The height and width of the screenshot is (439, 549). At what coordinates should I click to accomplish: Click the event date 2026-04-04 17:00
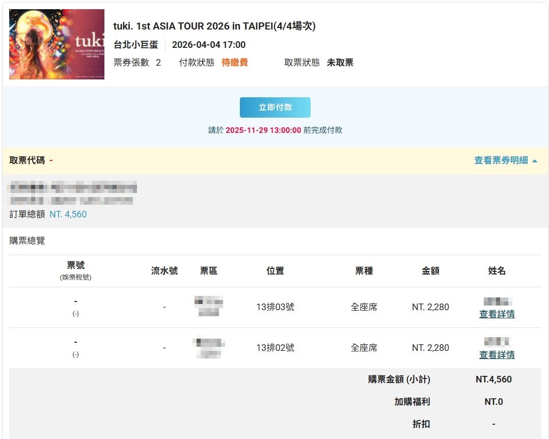point(209,45)
